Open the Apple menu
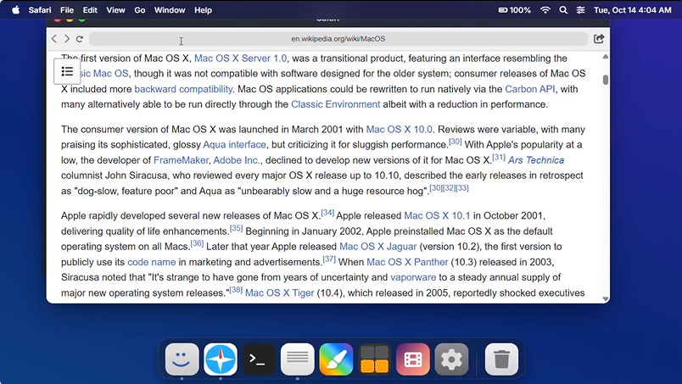682x384 pixels. click(x=15, y=10)
